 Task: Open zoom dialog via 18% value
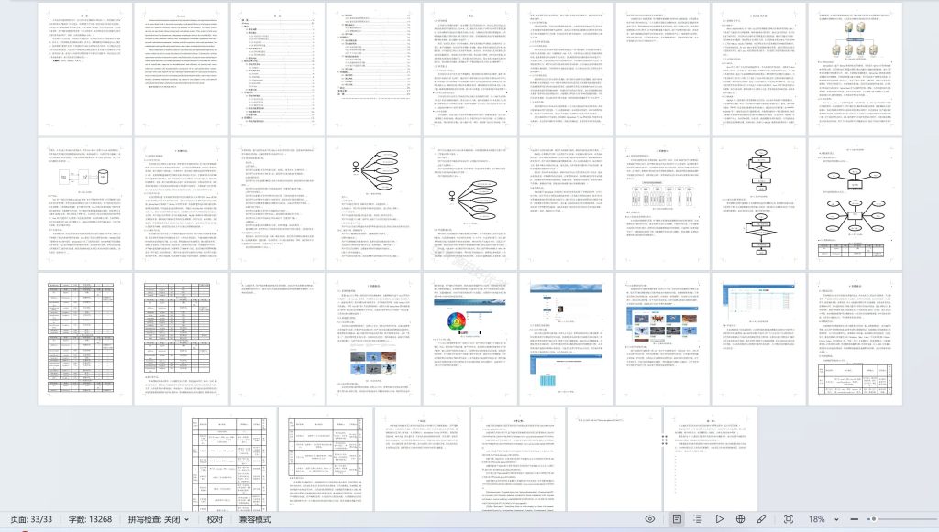[x=817, y=519]
